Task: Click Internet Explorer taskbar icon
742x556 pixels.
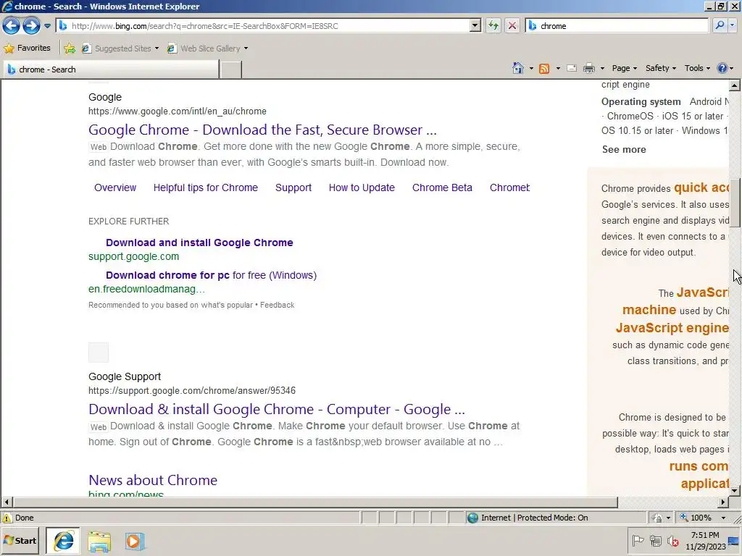Action: click(x=63, y=541)
